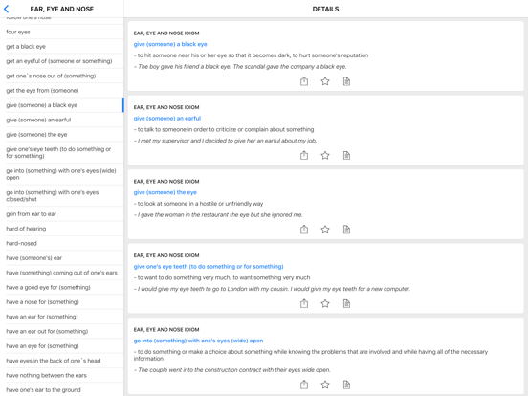Click blue title 'give (someone) the eye'
The height and width of the screenshot is (396, 528).
click(x=165, y=192)
